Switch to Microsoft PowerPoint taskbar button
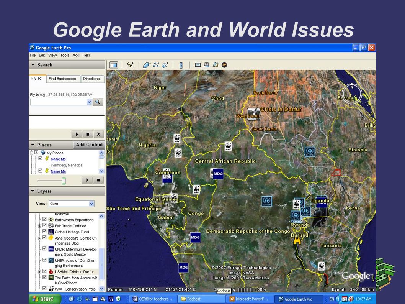Viewport: 405px width, 304px height. click(250, 299)
